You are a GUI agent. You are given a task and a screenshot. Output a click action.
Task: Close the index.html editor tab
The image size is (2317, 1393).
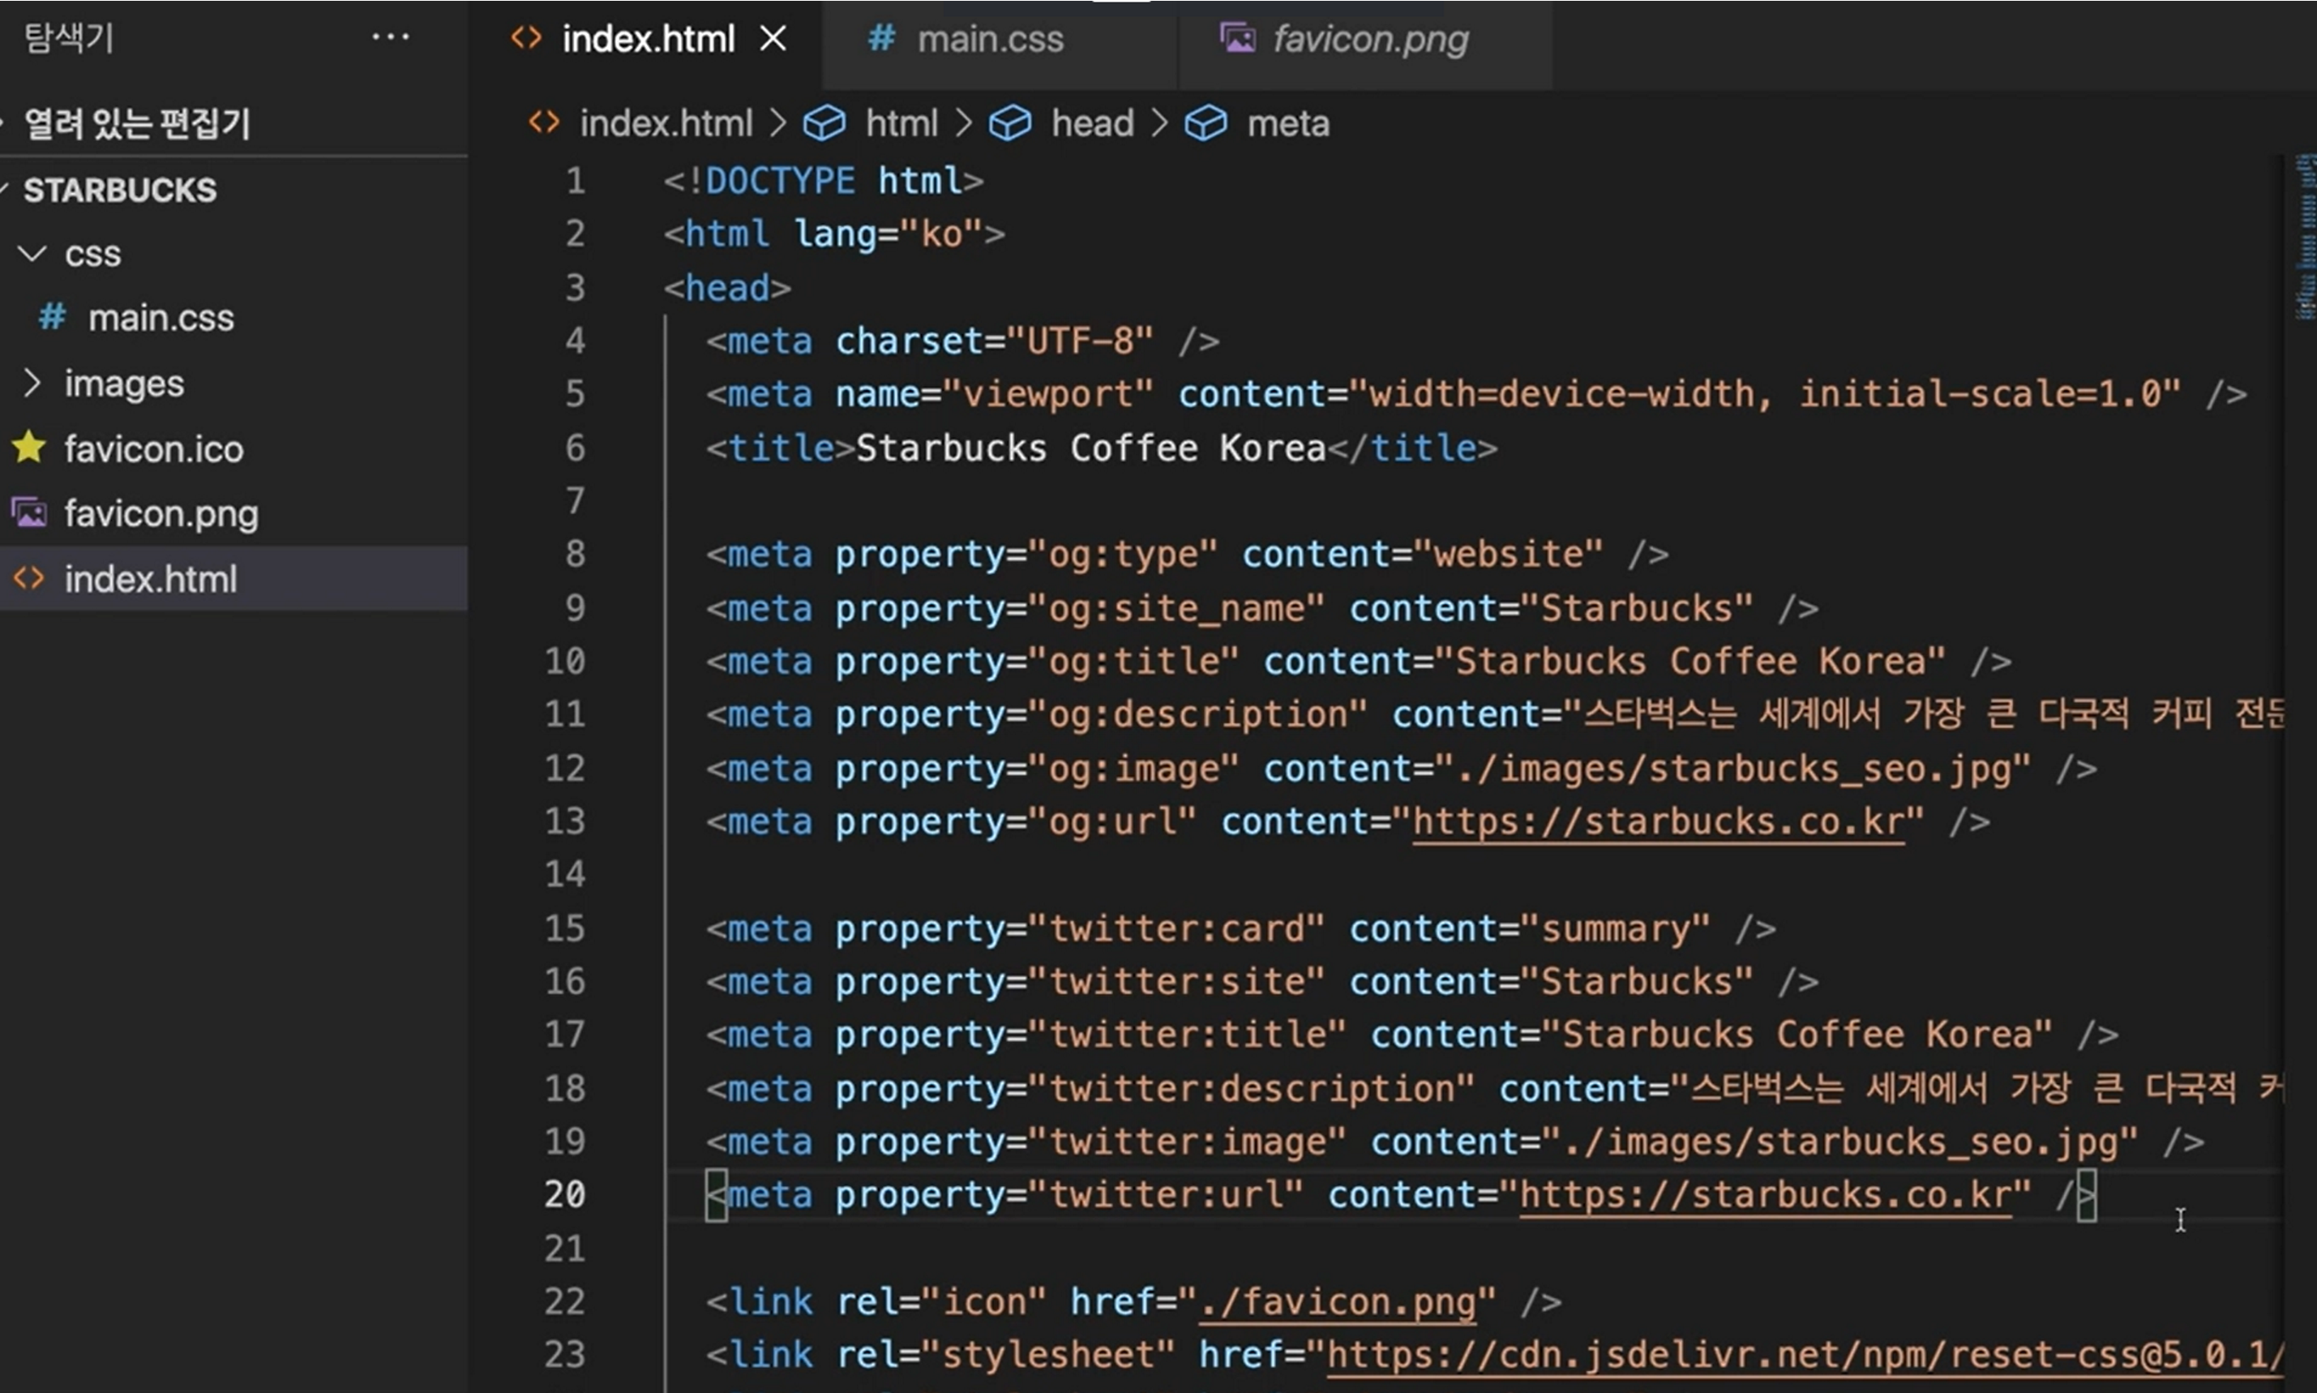(773, 40)
